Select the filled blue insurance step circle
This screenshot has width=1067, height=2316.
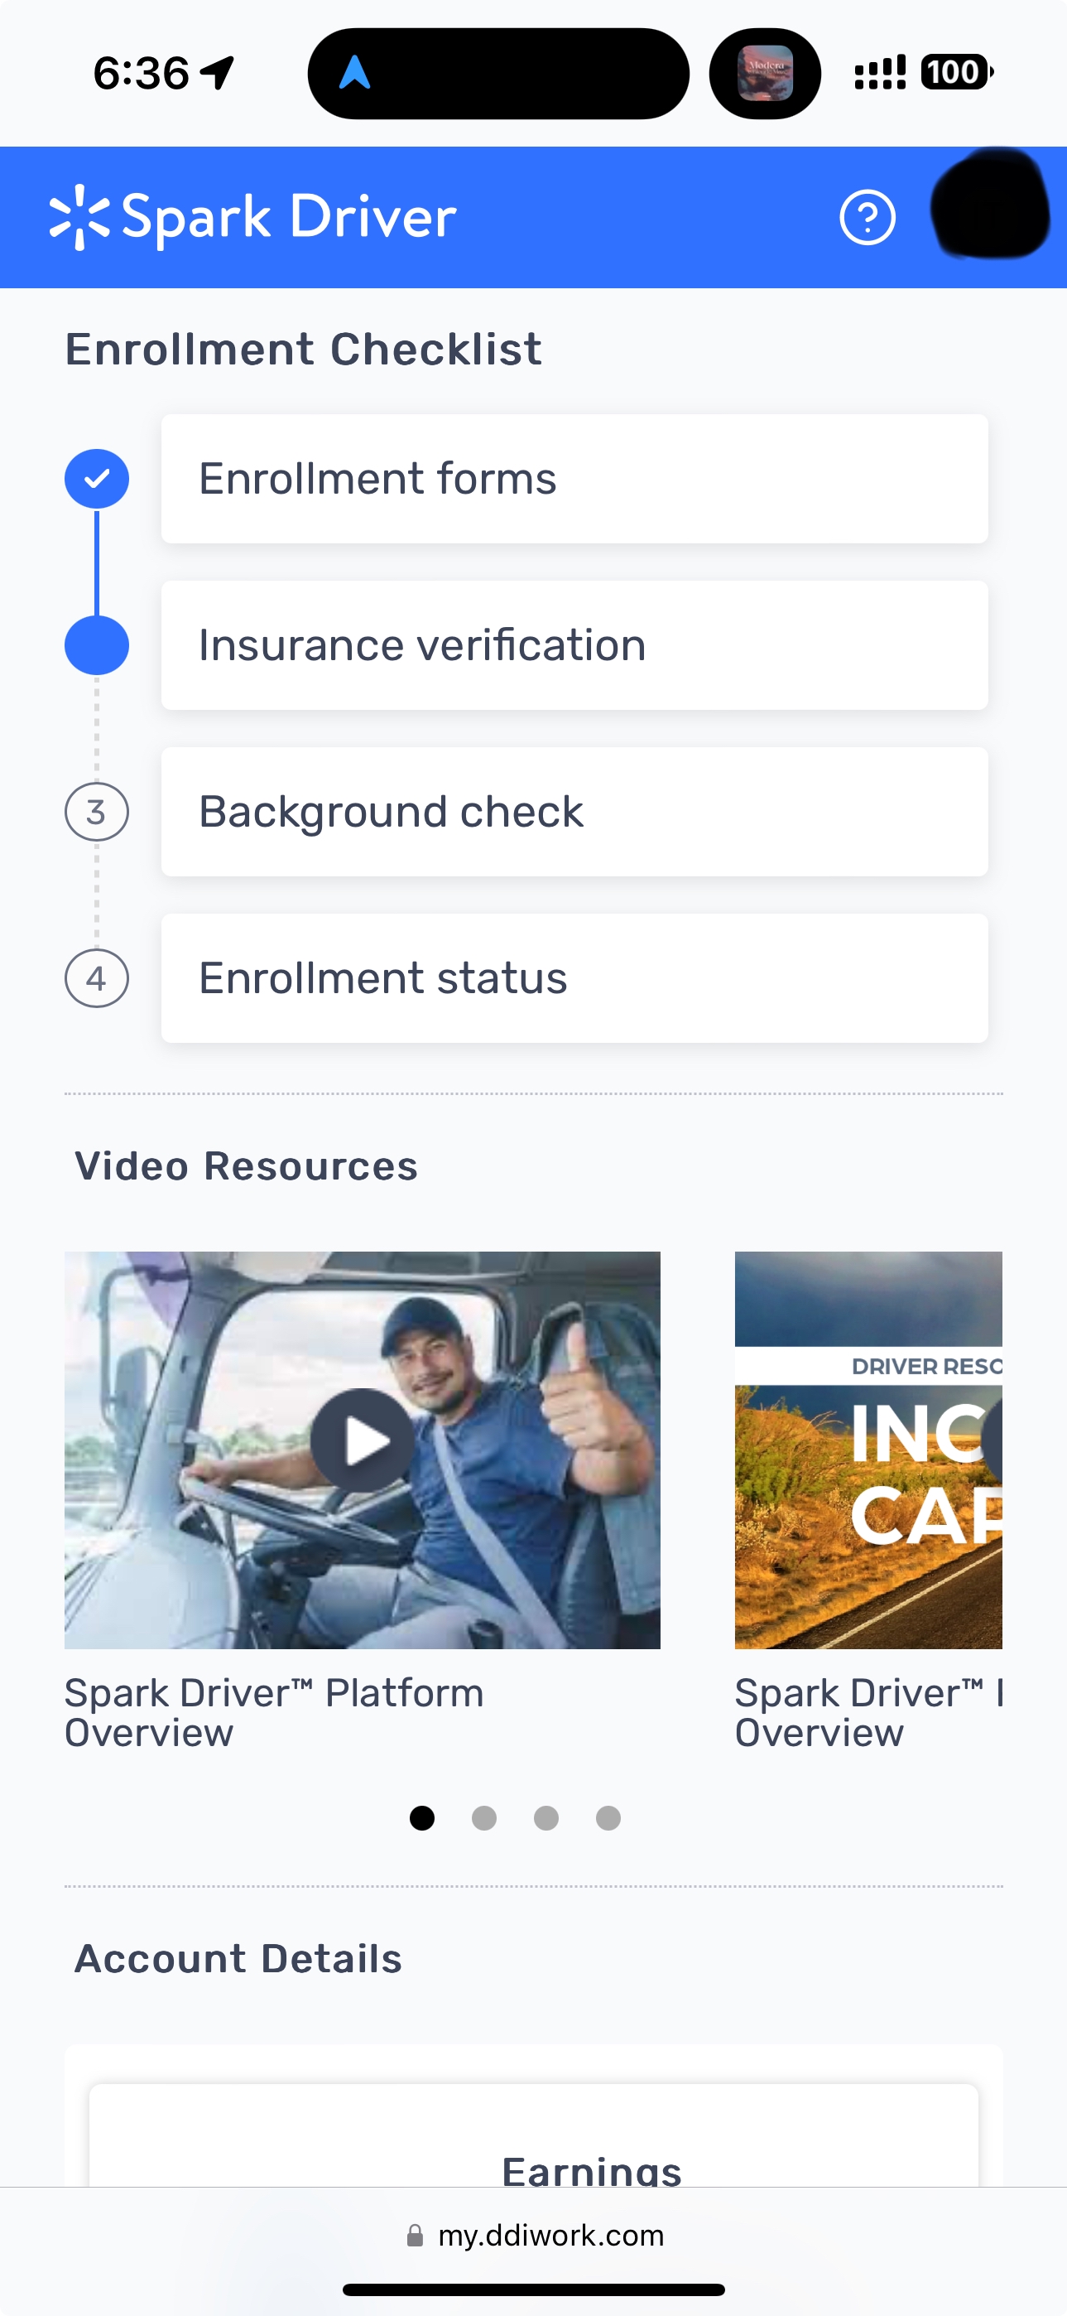(x=97, y=645)
